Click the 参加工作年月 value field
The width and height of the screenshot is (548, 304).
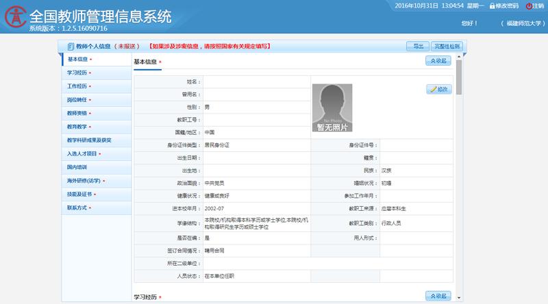coord(416,196)
